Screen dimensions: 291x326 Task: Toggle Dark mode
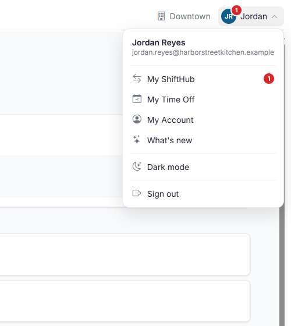coord(203,167)
